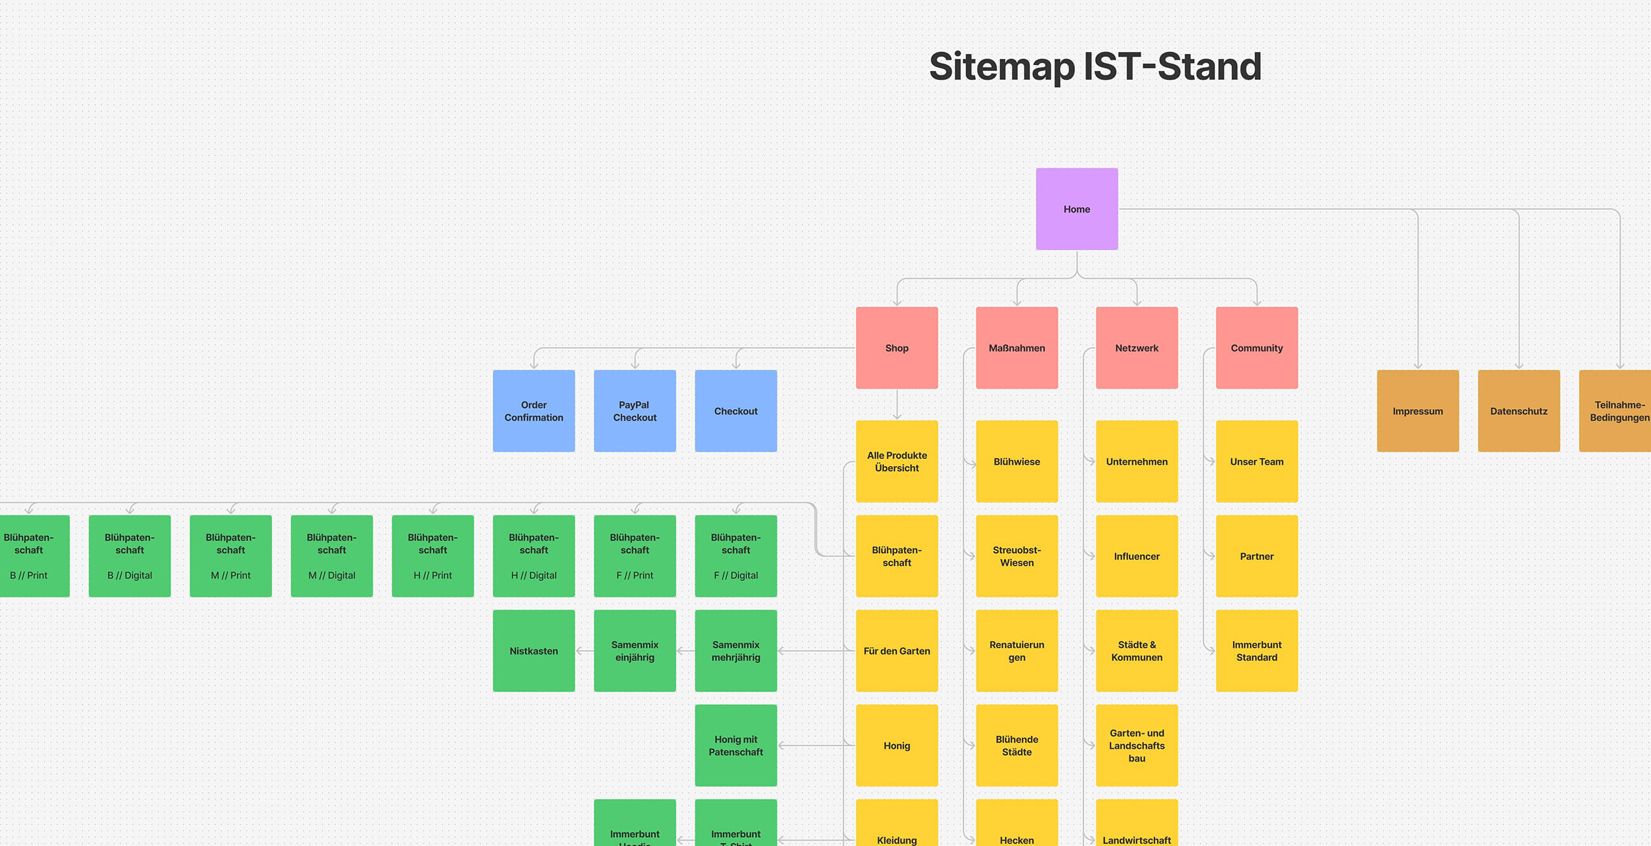Screen dimensions: 1651x846
Task: Select the Blühpatenschaft F // Print card
Action: (x=635, y=556)
